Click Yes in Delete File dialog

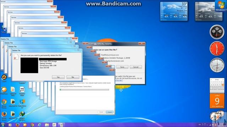pos(58,77)
